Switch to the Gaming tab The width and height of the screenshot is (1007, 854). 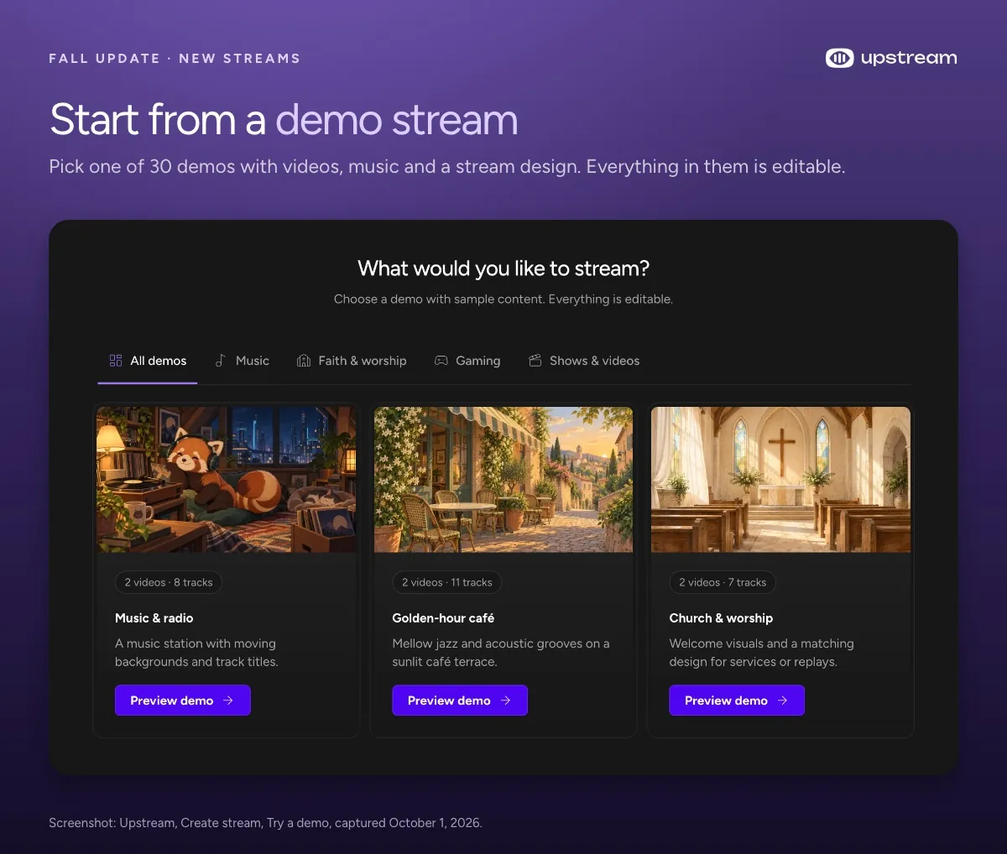[467, 361]
